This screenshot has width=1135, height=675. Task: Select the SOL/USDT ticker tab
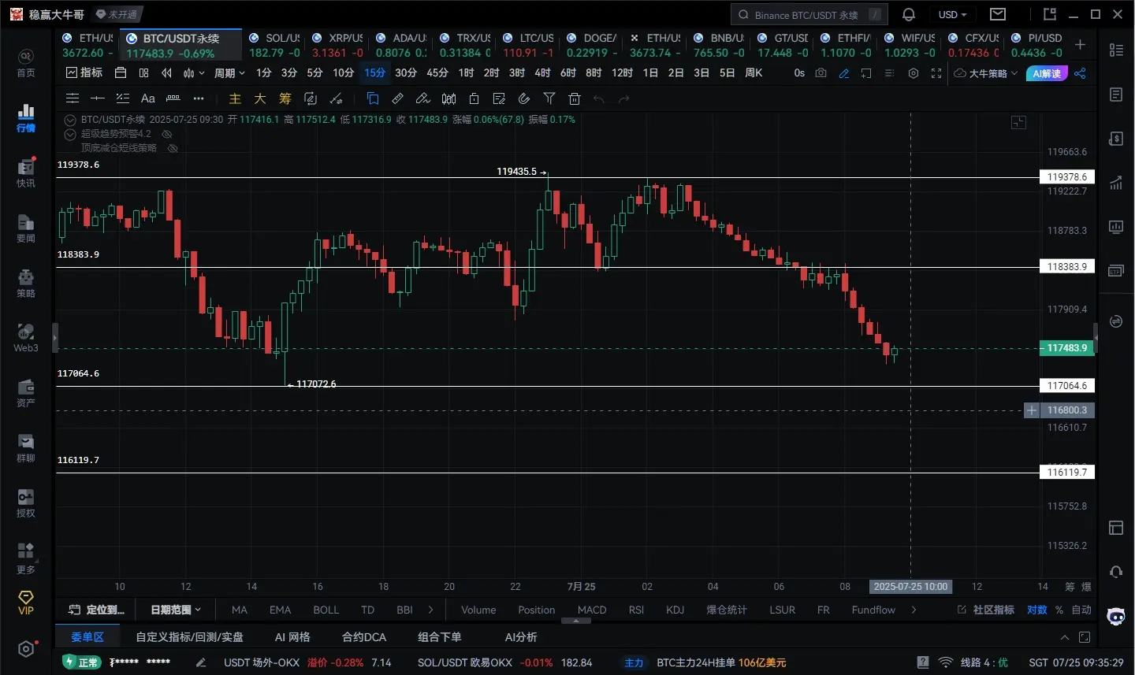(x=274, y=45)
